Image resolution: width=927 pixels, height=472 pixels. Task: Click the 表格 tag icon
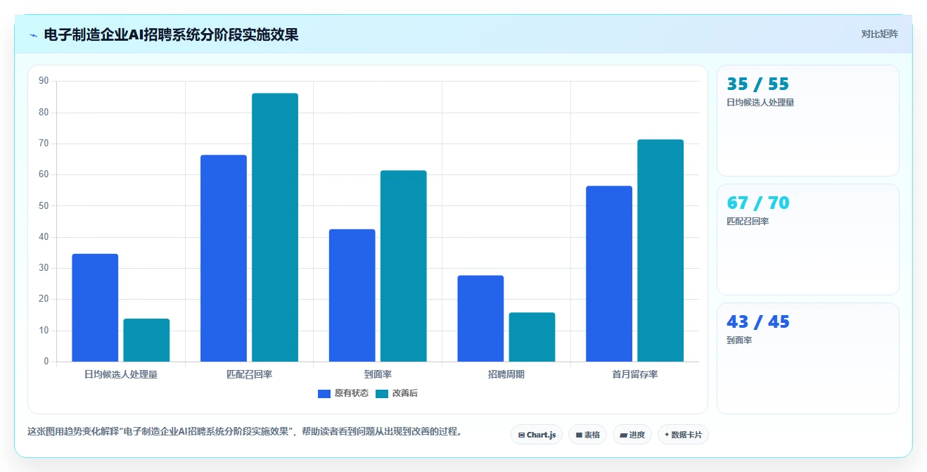tap(579, 435)
